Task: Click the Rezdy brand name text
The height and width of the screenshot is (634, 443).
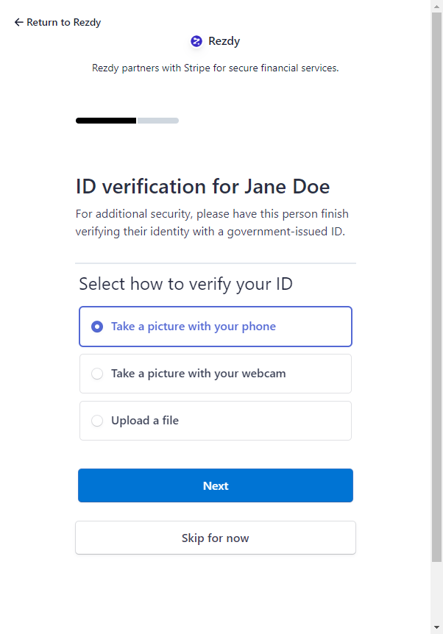Action: (x=224, y=41)
